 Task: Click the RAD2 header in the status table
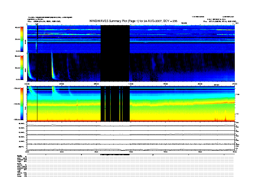click(19, 156)
